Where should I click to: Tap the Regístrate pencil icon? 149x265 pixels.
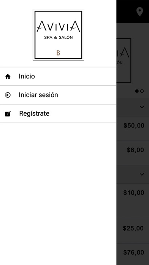tap(8, 114)
